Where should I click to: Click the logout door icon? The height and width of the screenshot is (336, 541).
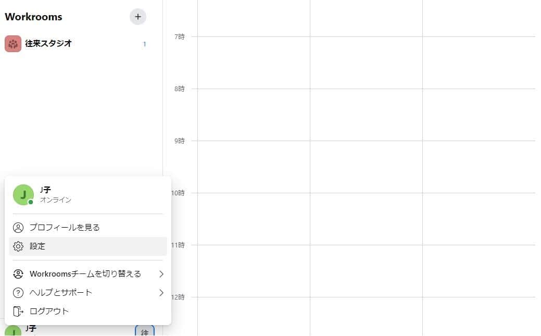pos(18,312)
